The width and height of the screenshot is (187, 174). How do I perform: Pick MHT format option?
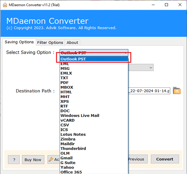click(94, 97)
